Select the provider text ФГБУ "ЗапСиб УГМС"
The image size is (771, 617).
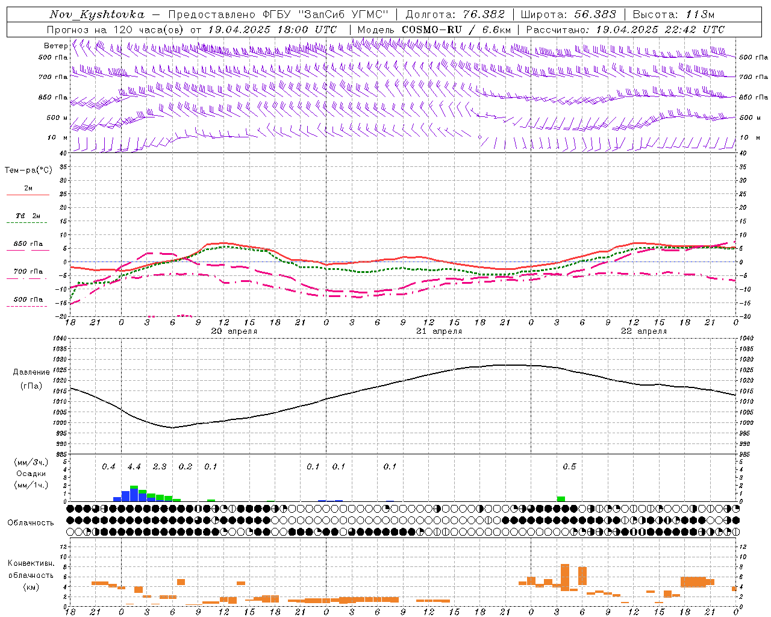coord(325,14)
